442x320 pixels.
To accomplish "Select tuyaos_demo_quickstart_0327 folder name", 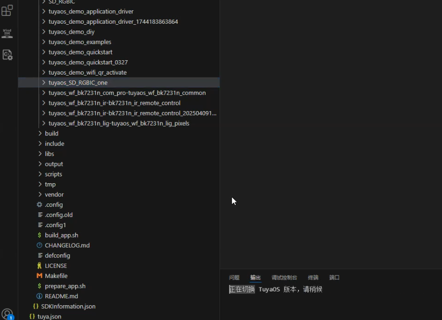I will (88, 62).
